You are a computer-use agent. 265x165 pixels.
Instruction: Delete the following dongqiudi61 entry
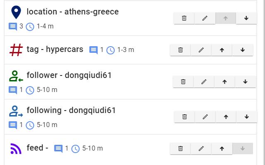pyautogui.click(x=185, y=117)
